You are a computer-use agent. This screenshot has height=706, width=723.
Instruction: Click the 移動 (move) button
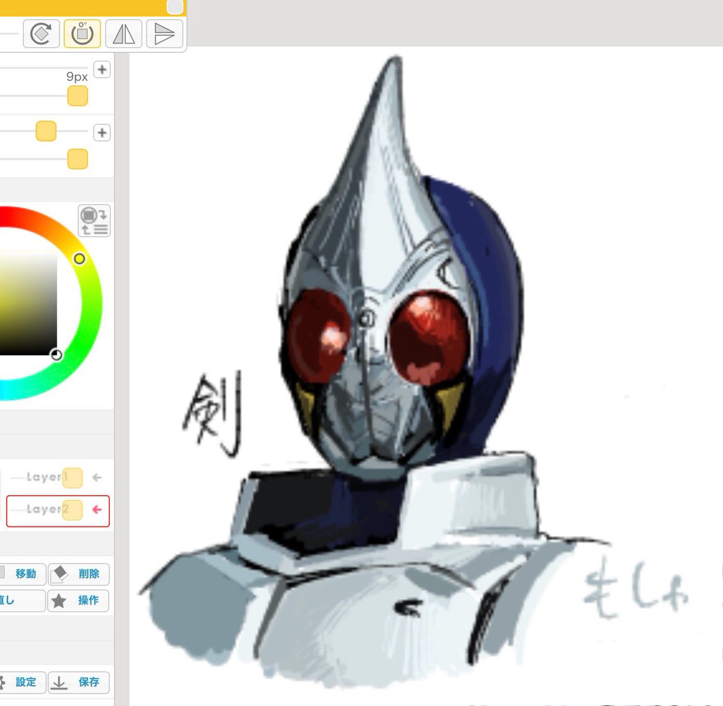point(22,573)
